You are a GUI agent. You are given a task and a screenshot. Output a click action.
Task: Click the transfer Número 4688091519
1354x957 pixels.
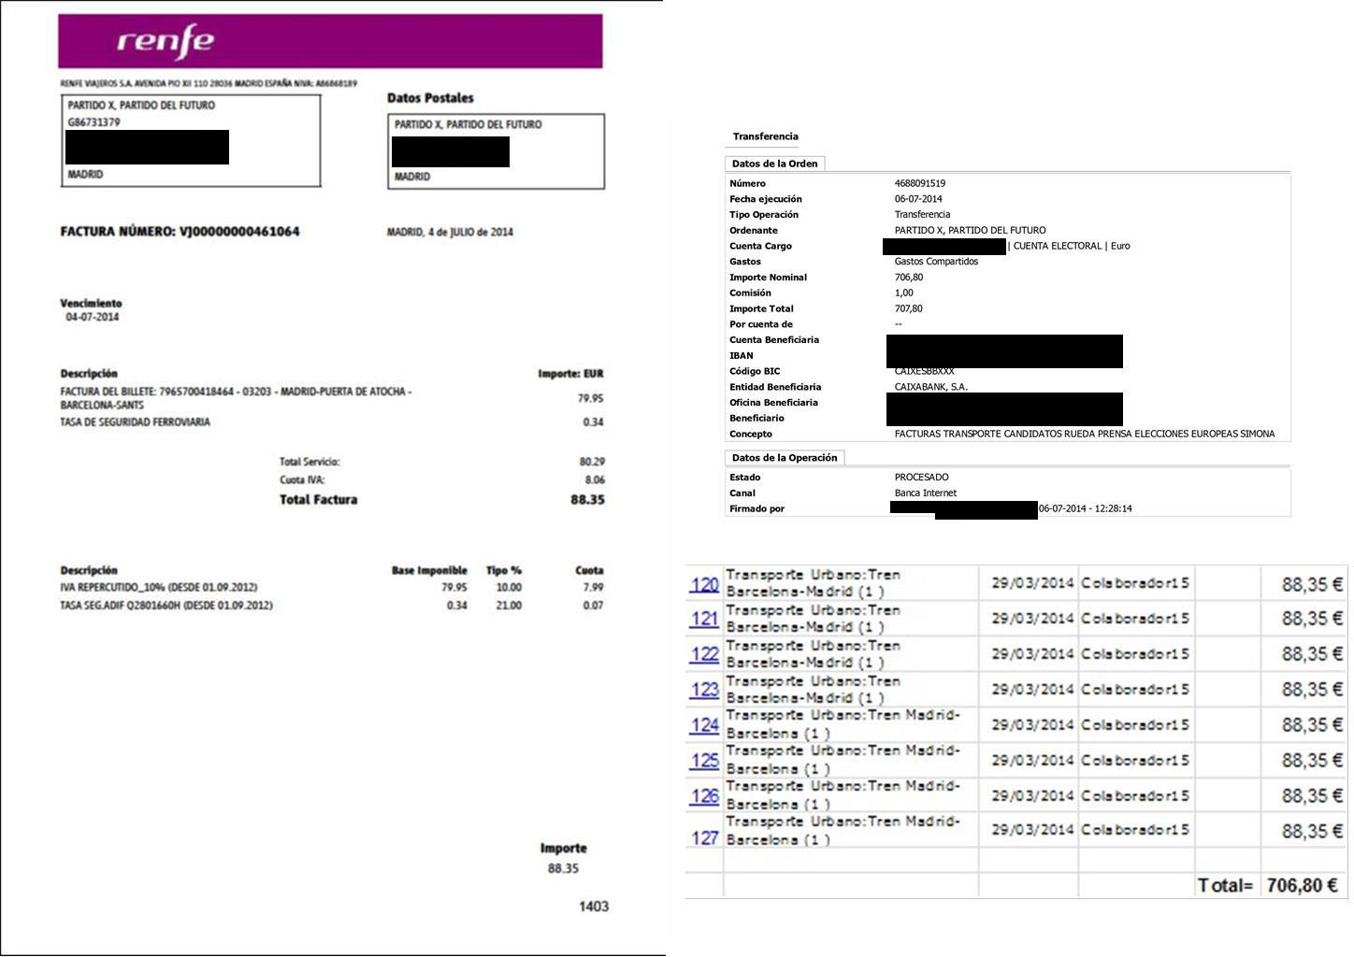pyautogui.click(x=920, y=183)
